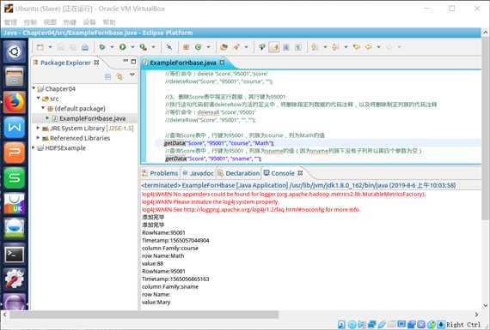Open Terminal from the launcher
Screen dimensions: 490x330
click(15, 254)
